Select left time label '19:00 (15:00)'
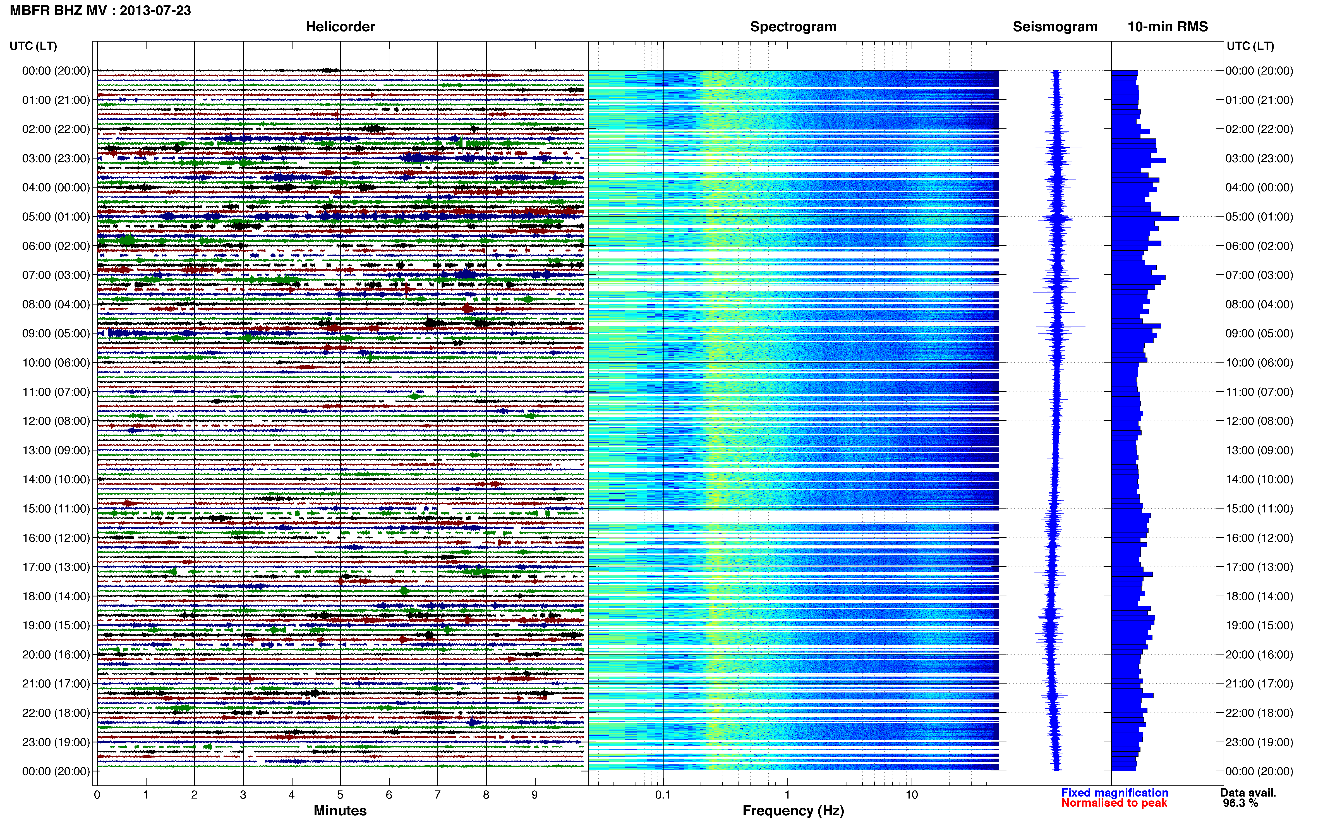The image size is (1323, 827). tap(56, 625)
